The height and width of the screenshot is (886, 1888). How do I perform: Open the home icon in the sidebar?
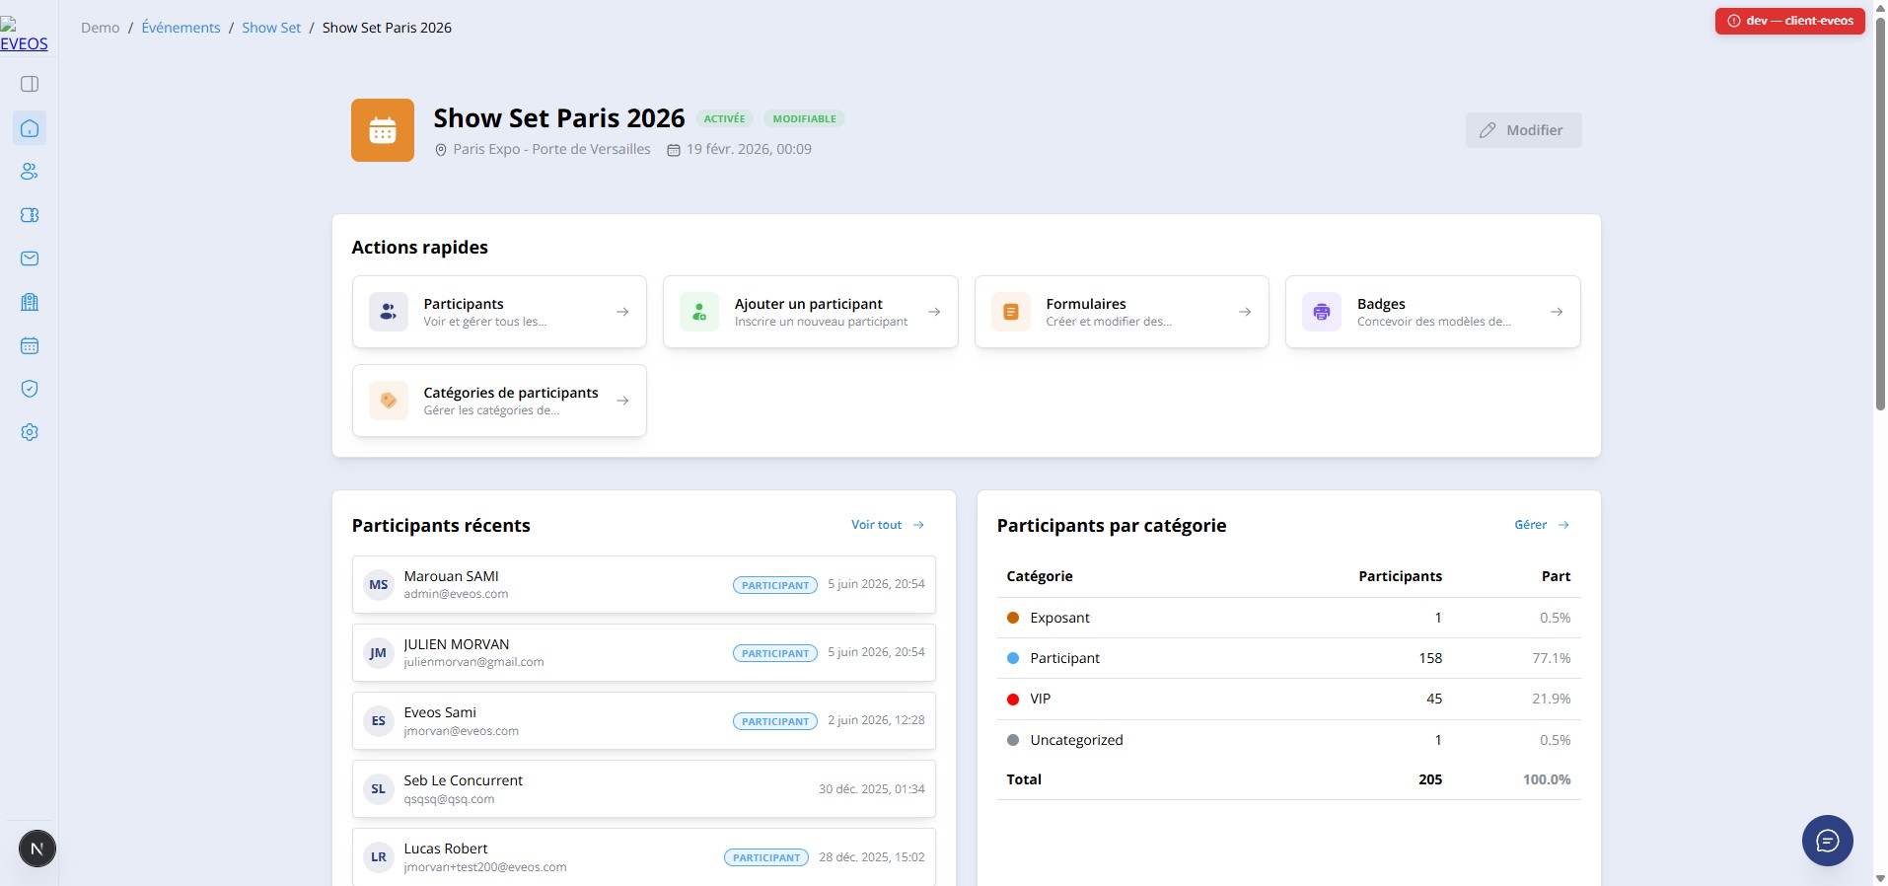pos(30,128)
